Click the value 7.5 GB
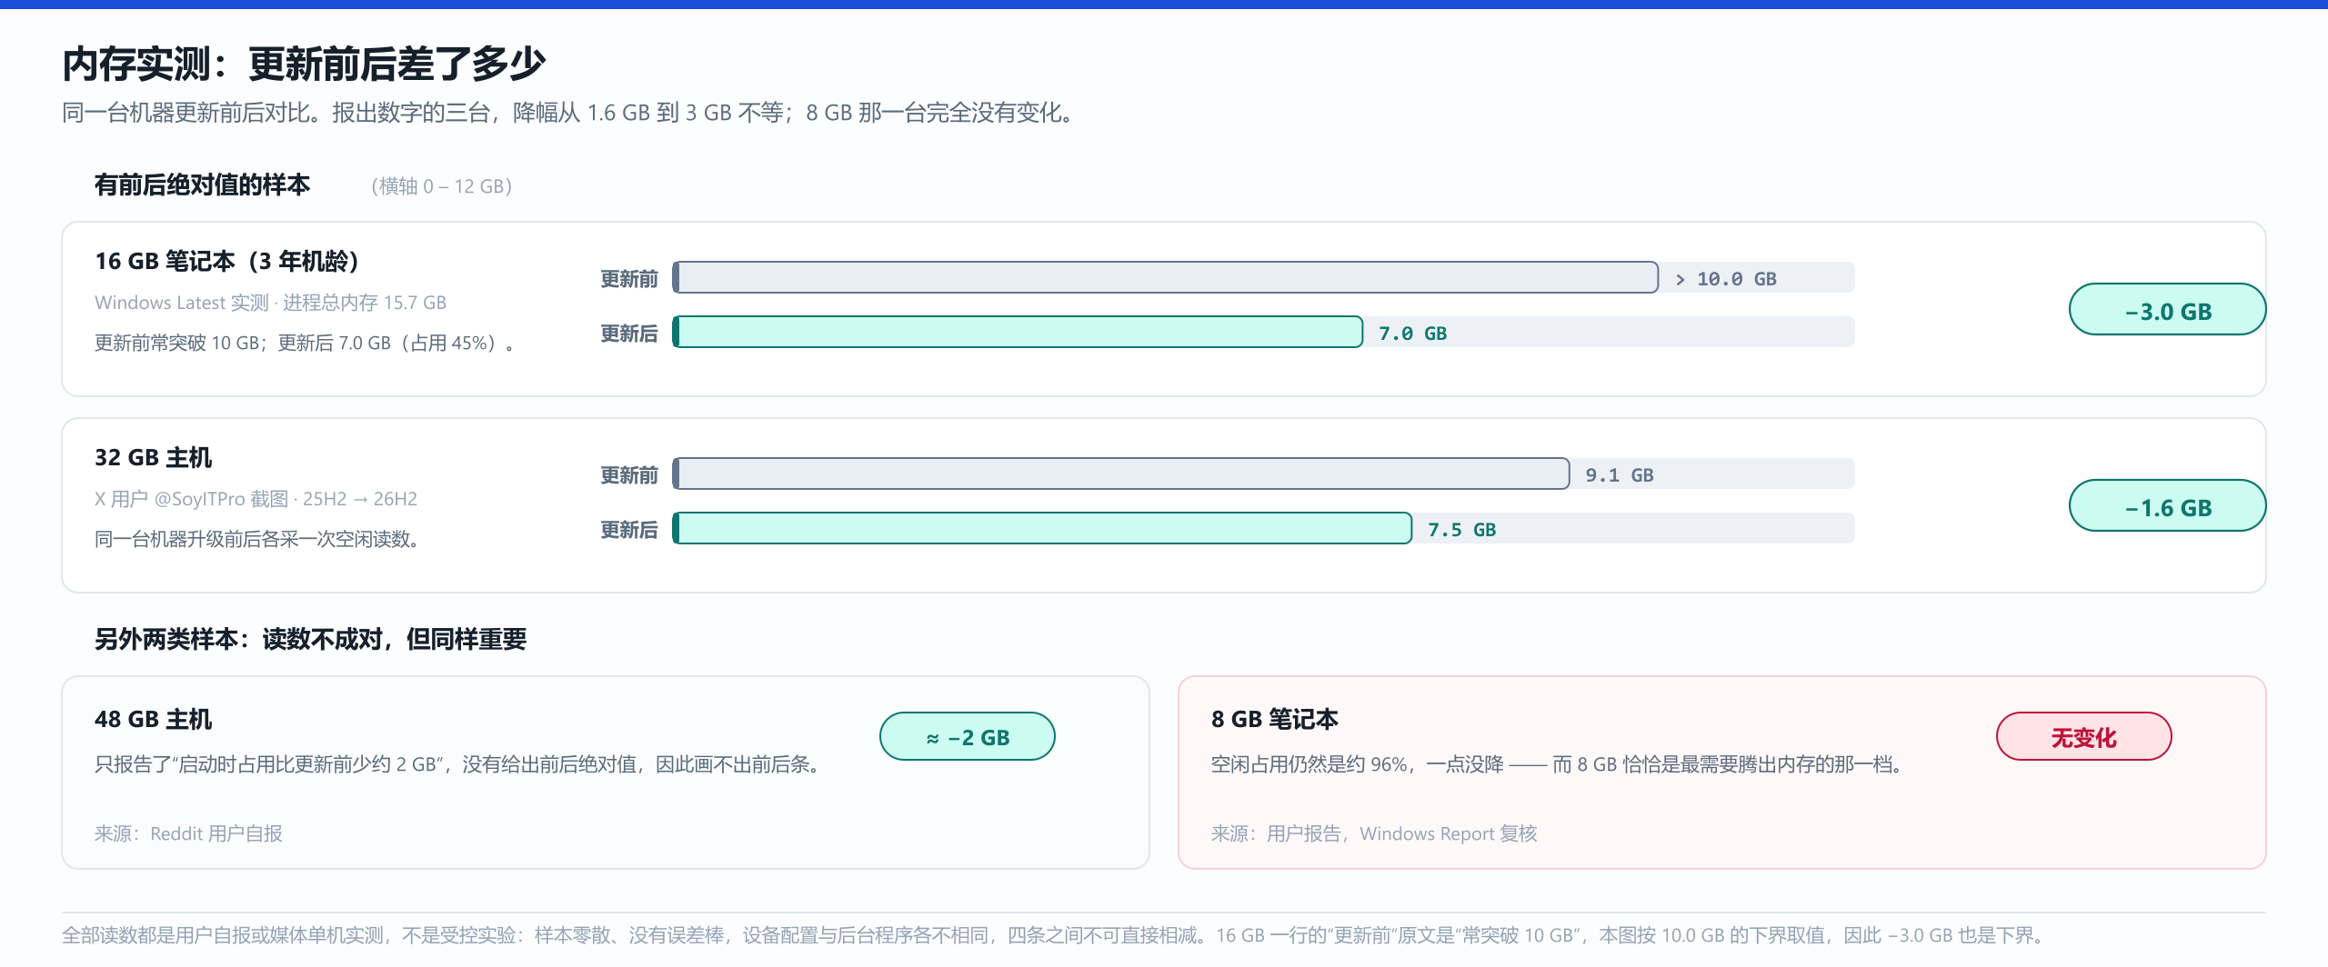Viewport: 2328px width, 967px height. coord(1461,530)
